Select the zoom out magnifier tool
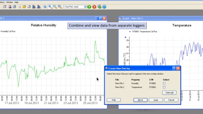Screen dimensions: 203x114 (x=55, y=7)
